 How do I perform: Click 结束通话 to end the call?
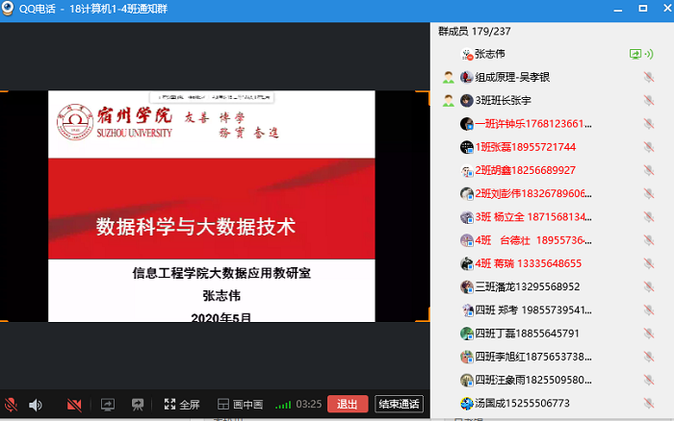coord(399,405)
